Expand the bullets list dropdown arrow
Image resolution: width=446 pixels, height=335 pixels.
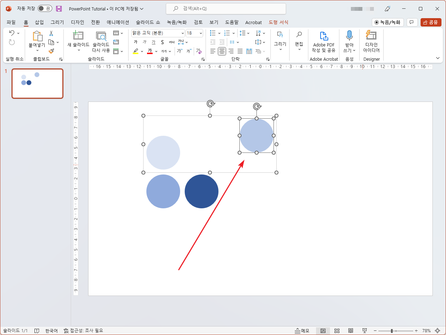click(x=219, y=33)
